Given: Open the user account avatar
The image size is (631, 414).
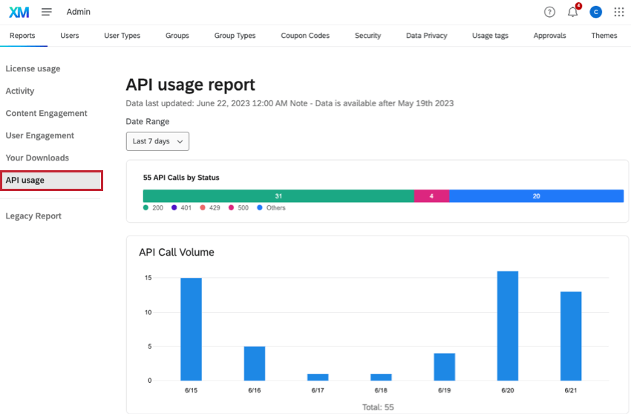Looking at the screenshot, I should [x=595, y=12].
